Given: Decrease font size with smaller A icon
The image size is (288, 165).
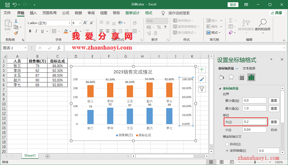Looking at the screenshot, I should click(x=92, y=23).
